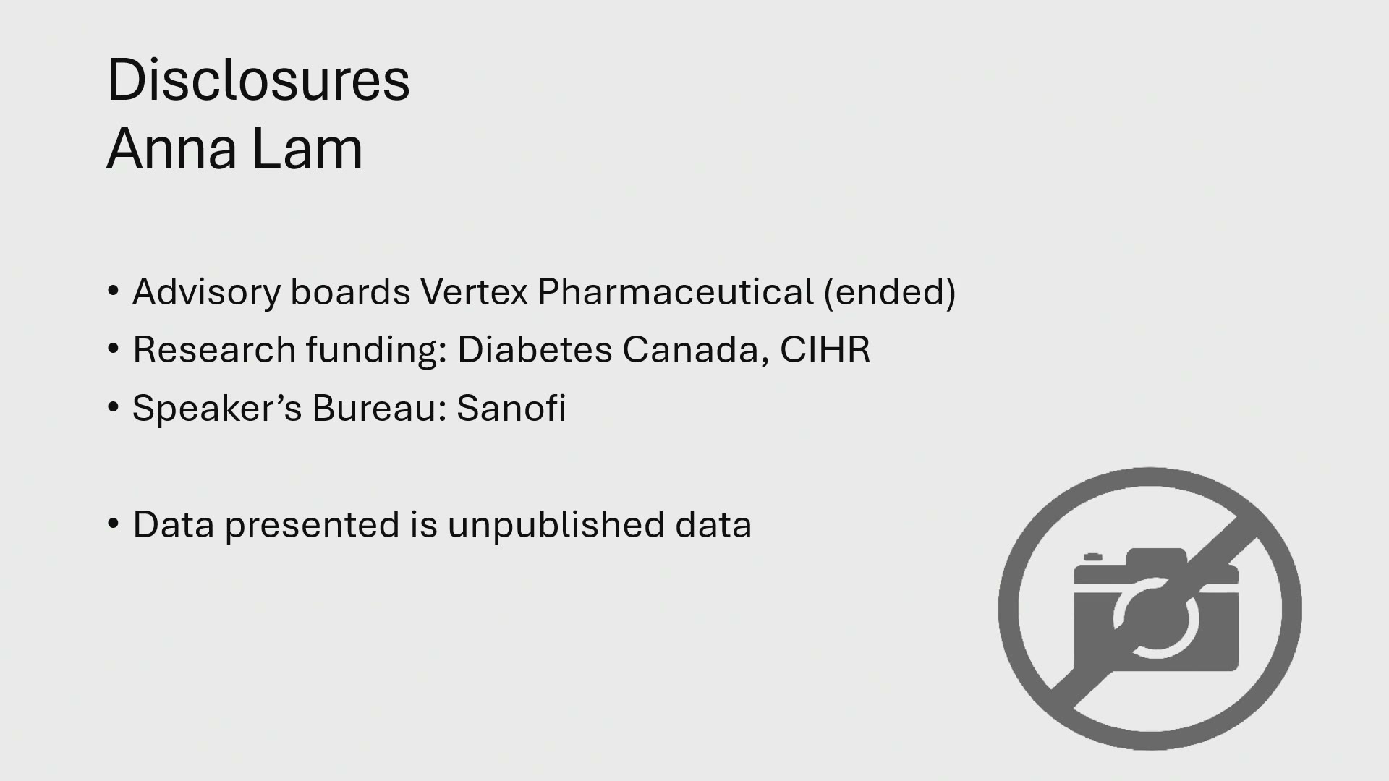This screenshot has height=781, width=1389.
Task: Click the word Vertex in the first bullet
Action: pos(474,292)
